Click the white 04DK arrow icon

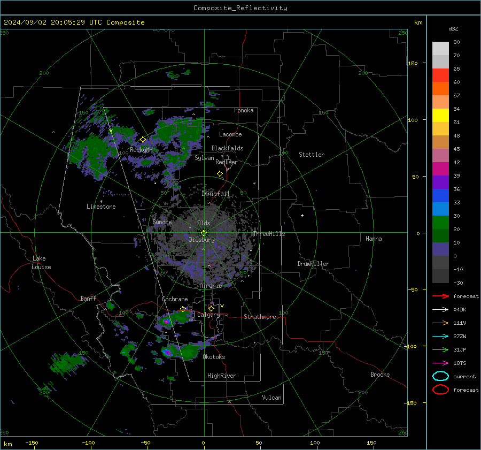pyautogui.click(x=440, y=310)
